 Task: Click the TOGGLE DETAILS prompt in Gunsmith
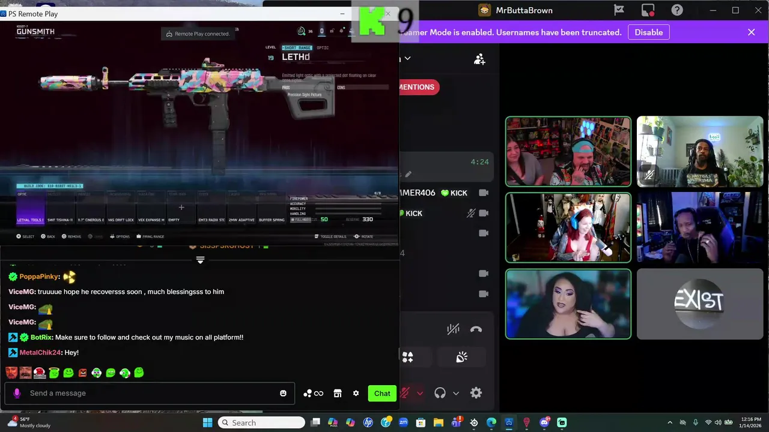click(x=330, y=236)
